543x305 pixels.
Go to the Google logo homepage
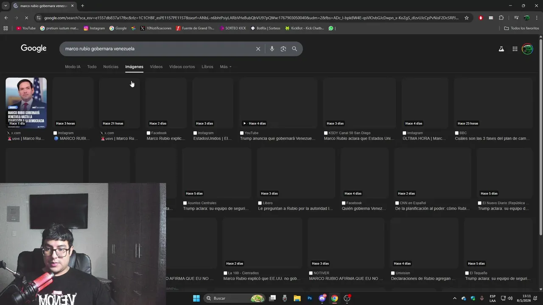point(34,48)
